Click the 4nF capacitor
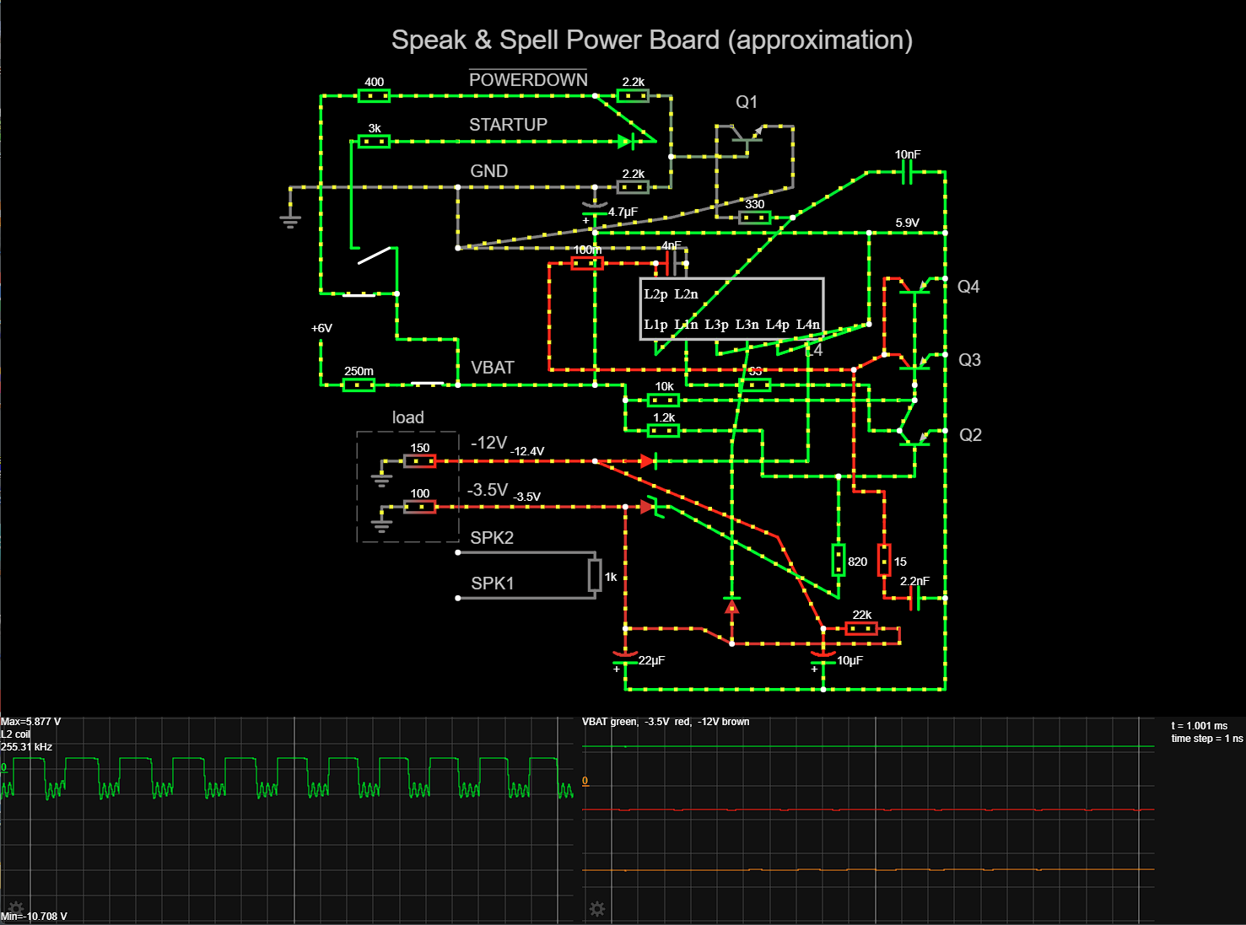 pyautogui.click(x=671, y=263)
